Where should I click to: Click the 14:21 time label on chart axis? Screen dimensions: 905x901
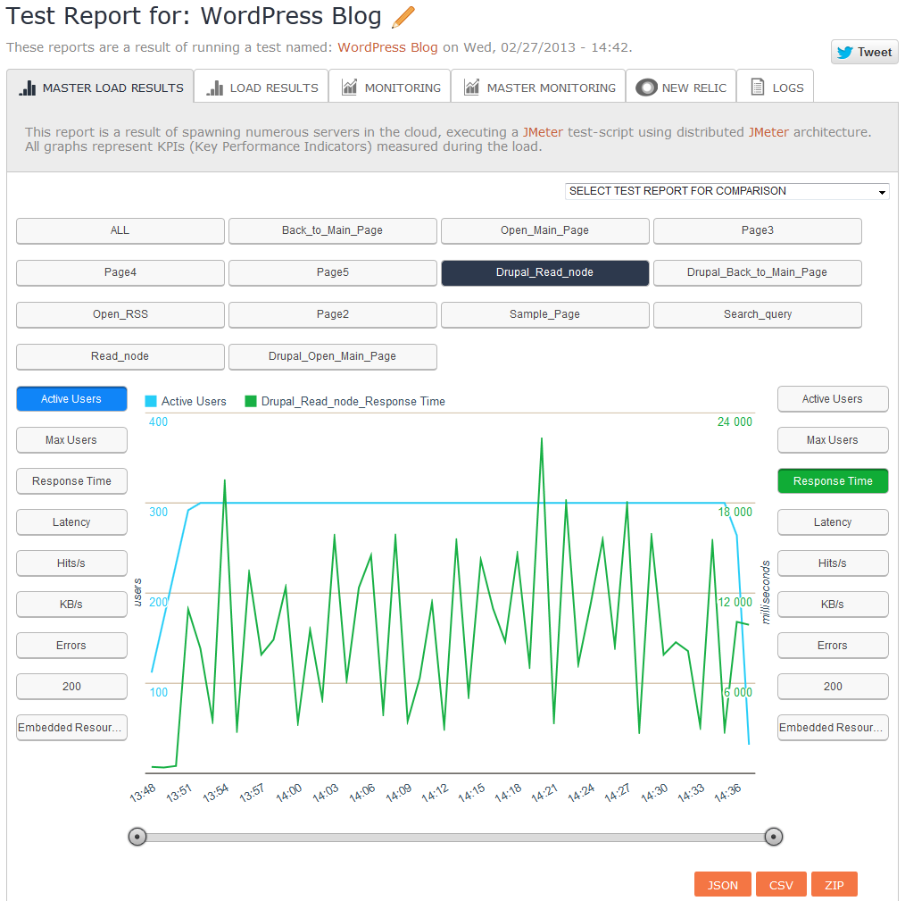pyautogui.click(x=544, y=793)
